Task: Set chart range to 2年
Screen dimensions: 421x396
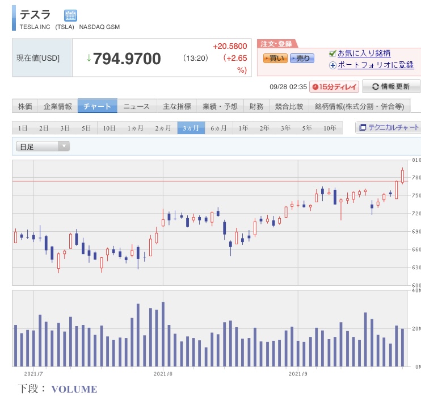Action: 264,128
